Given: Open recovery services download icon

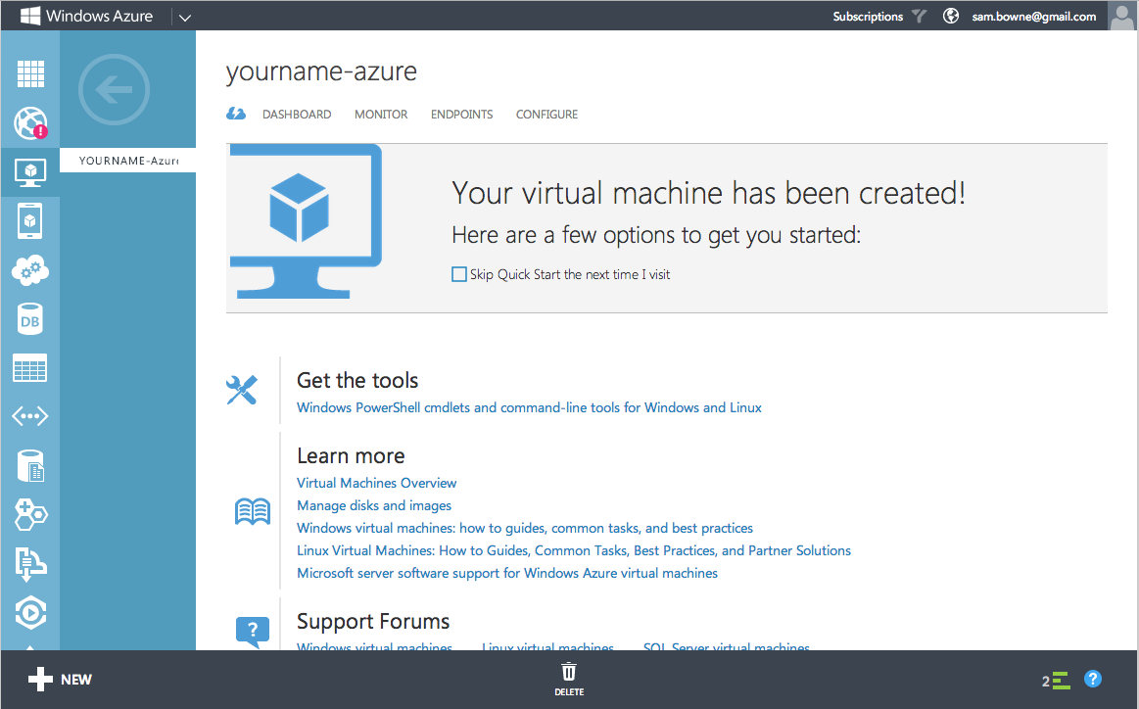Looking at the screenshot, I should pos(30,564).
